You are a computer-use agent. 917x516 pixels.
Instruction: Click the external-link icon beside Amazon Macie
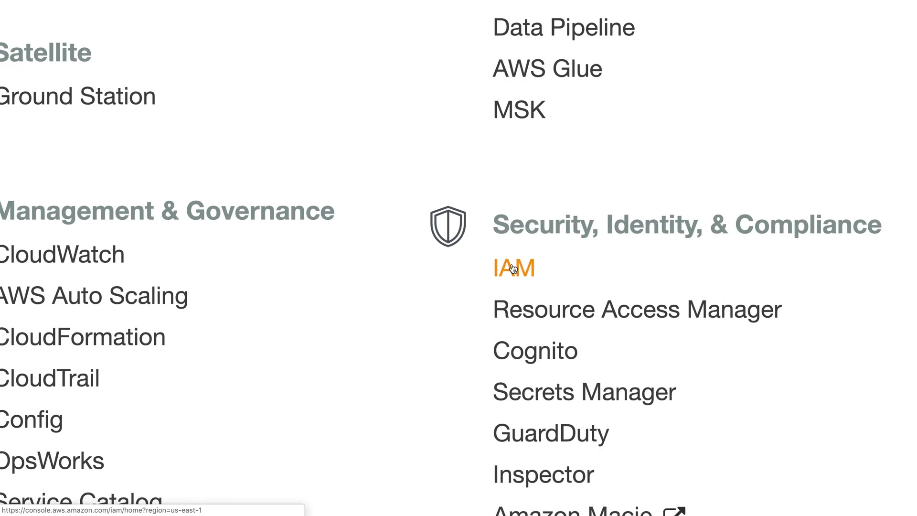coord(674,511)
